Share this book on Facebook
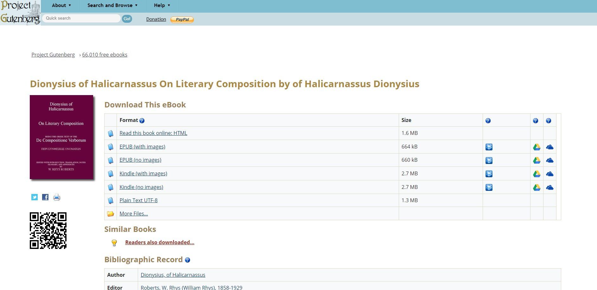This screenshot has height=290, width=597. coord(45,197)
